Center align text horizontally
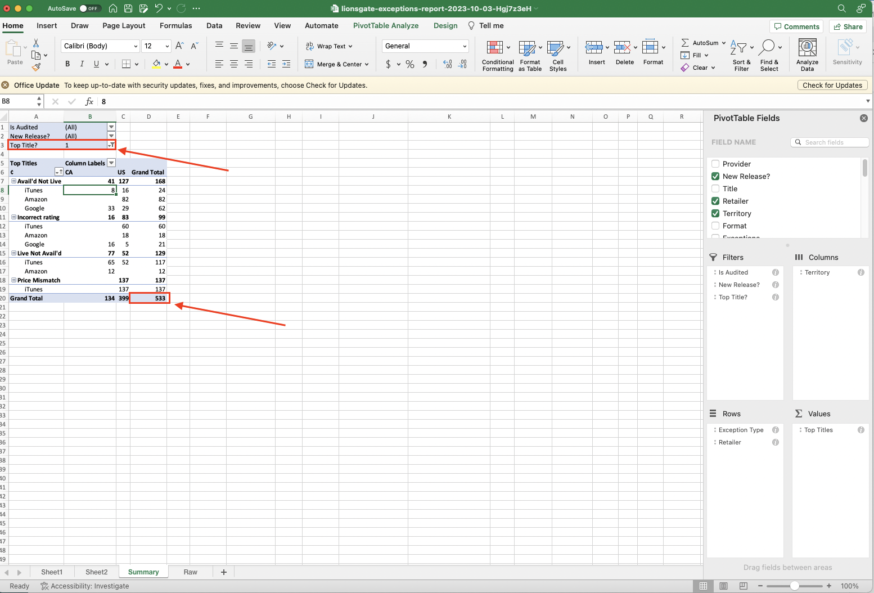Screen dimensions: 874x593 pyautogui.click(x=234, y=64)
